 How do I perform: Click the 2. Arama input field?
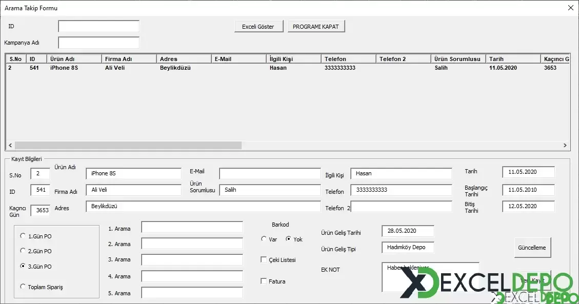(x=192, y=243)
